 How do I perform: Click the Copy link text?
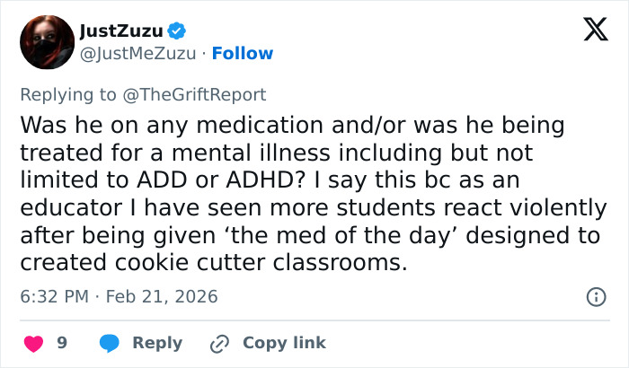coord(284,343)
